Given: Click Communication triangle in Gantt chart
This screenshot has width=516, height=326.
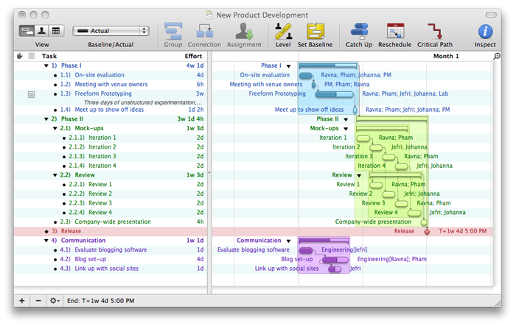Looking at the screenshot, I should pos(289,241).
